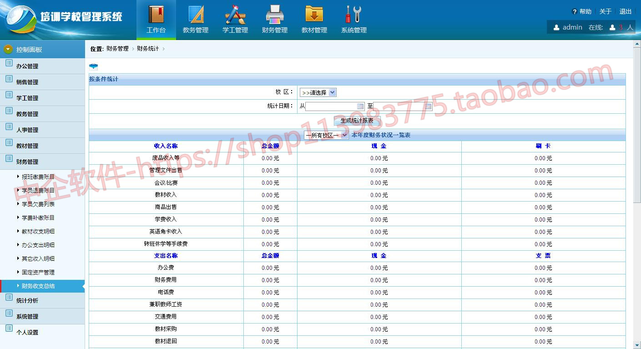Click the end date calendar icon

428,106
